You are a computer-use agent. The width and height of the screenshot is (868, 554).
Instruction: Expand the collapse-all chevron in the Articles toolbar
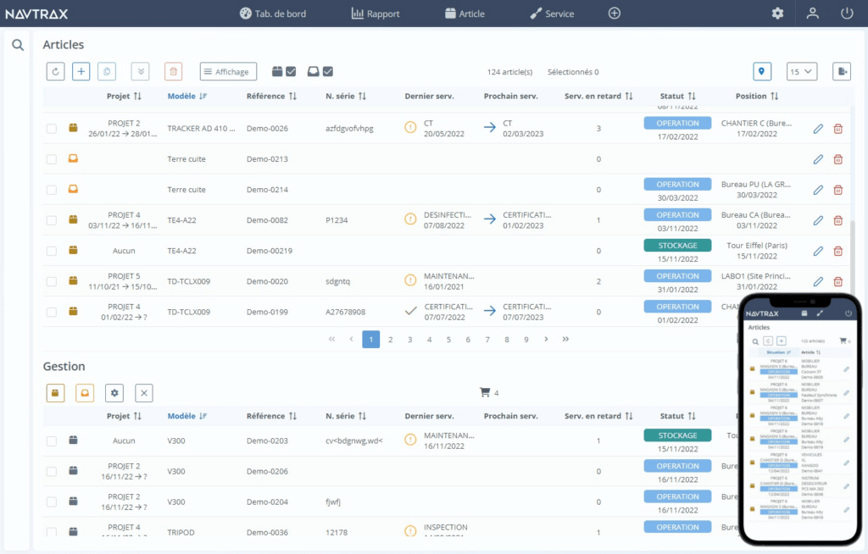tap(140, 71)
